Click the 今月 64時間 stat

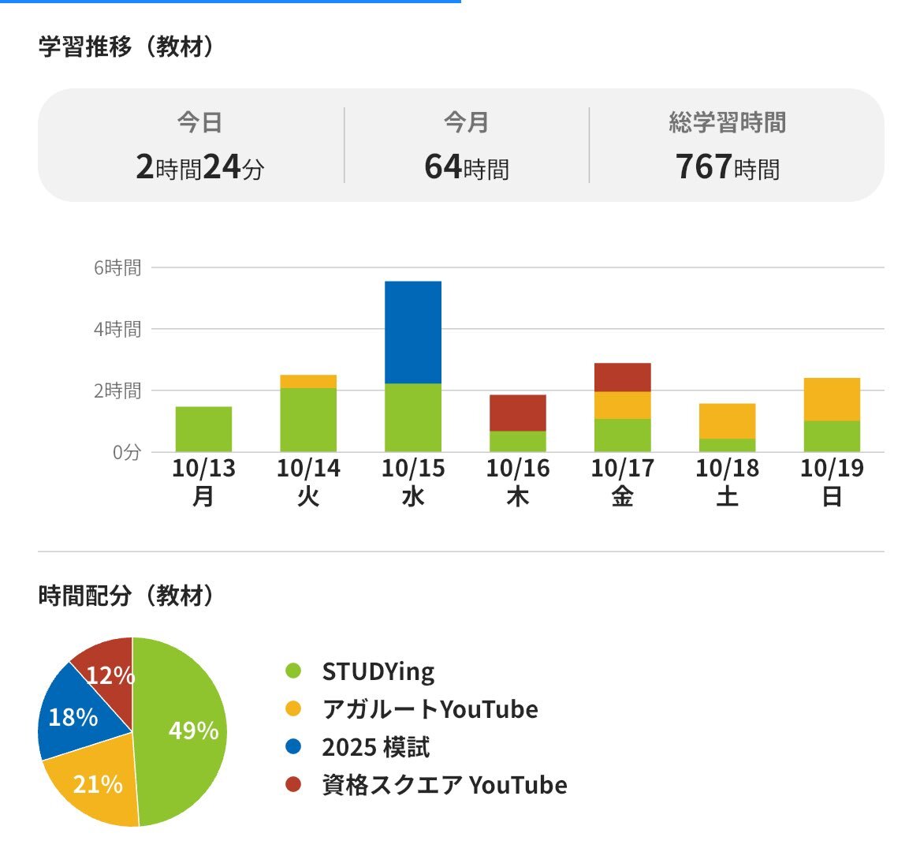coord(467,146)
